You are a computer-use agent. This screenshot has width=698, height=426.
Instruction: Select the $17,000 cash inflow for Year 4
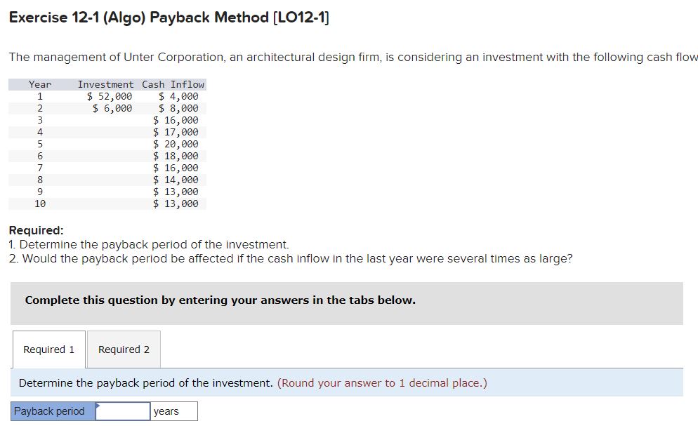[x=176, y=131]
